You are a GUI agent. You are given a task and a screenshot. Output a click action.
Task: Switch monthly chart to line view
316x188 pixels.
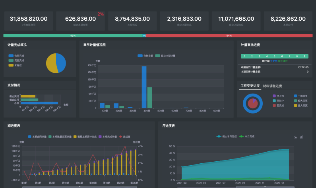pyautogui.click(x=295, y=137)
